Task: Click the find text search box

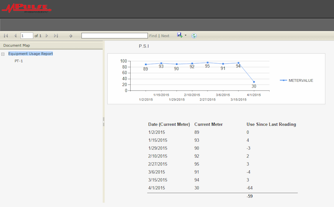Action: (115, 36)
